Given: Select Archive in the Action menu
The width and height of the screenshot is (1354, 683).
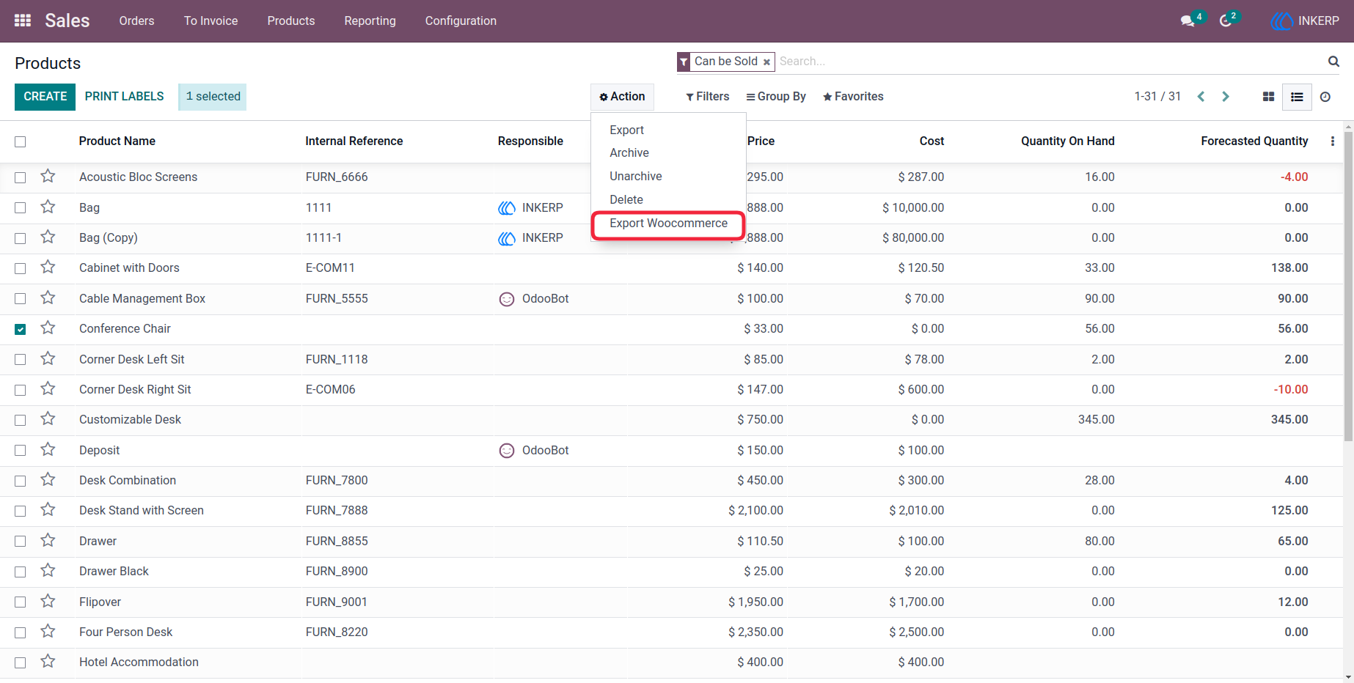Looking at the screenshot, I should tap(629, 153).
